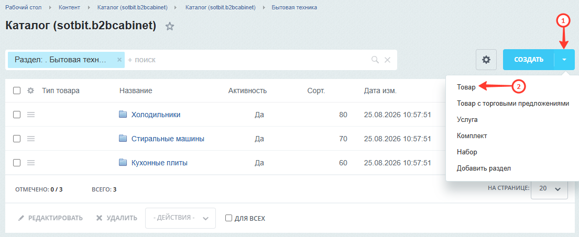Select Комплект in the create menu
579x237 pixels.
pos(472,136)
